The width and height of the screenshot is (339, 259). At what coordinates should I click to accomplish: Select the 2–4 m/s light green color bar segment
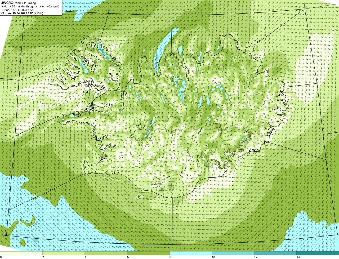(64, 253)
